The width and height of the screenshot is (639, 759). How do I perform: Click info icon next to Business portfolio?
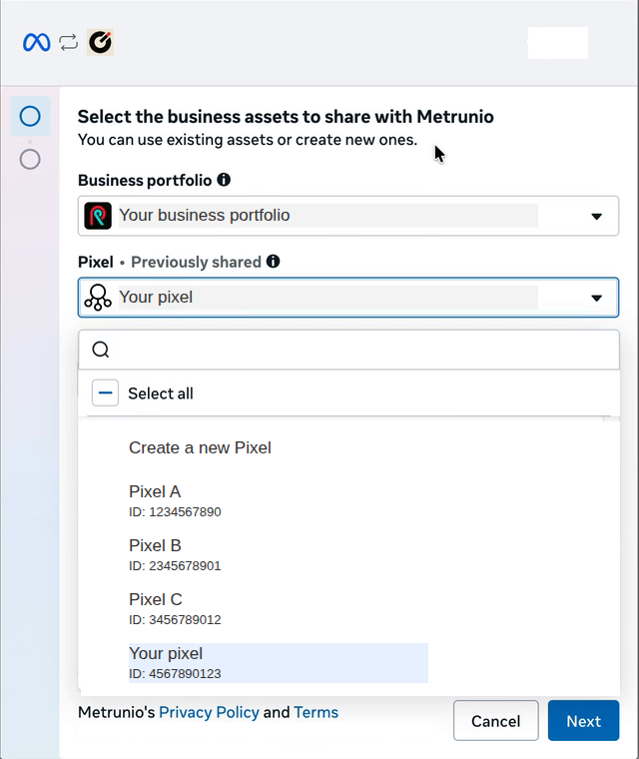224,180
